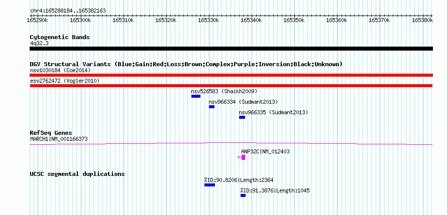Click the 165310k ruler tick label
The width and height of the screenshot is (447, 215).
point(124,20)
